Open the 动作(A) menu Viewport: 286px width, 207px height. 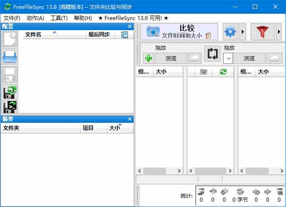(35, 18)
